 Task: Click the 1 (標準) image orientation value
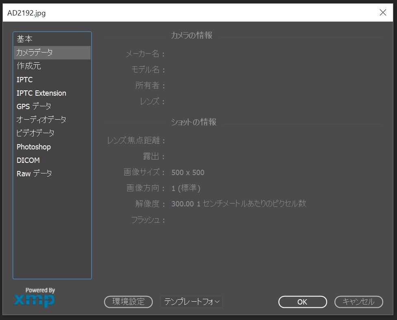click(186, 188)
